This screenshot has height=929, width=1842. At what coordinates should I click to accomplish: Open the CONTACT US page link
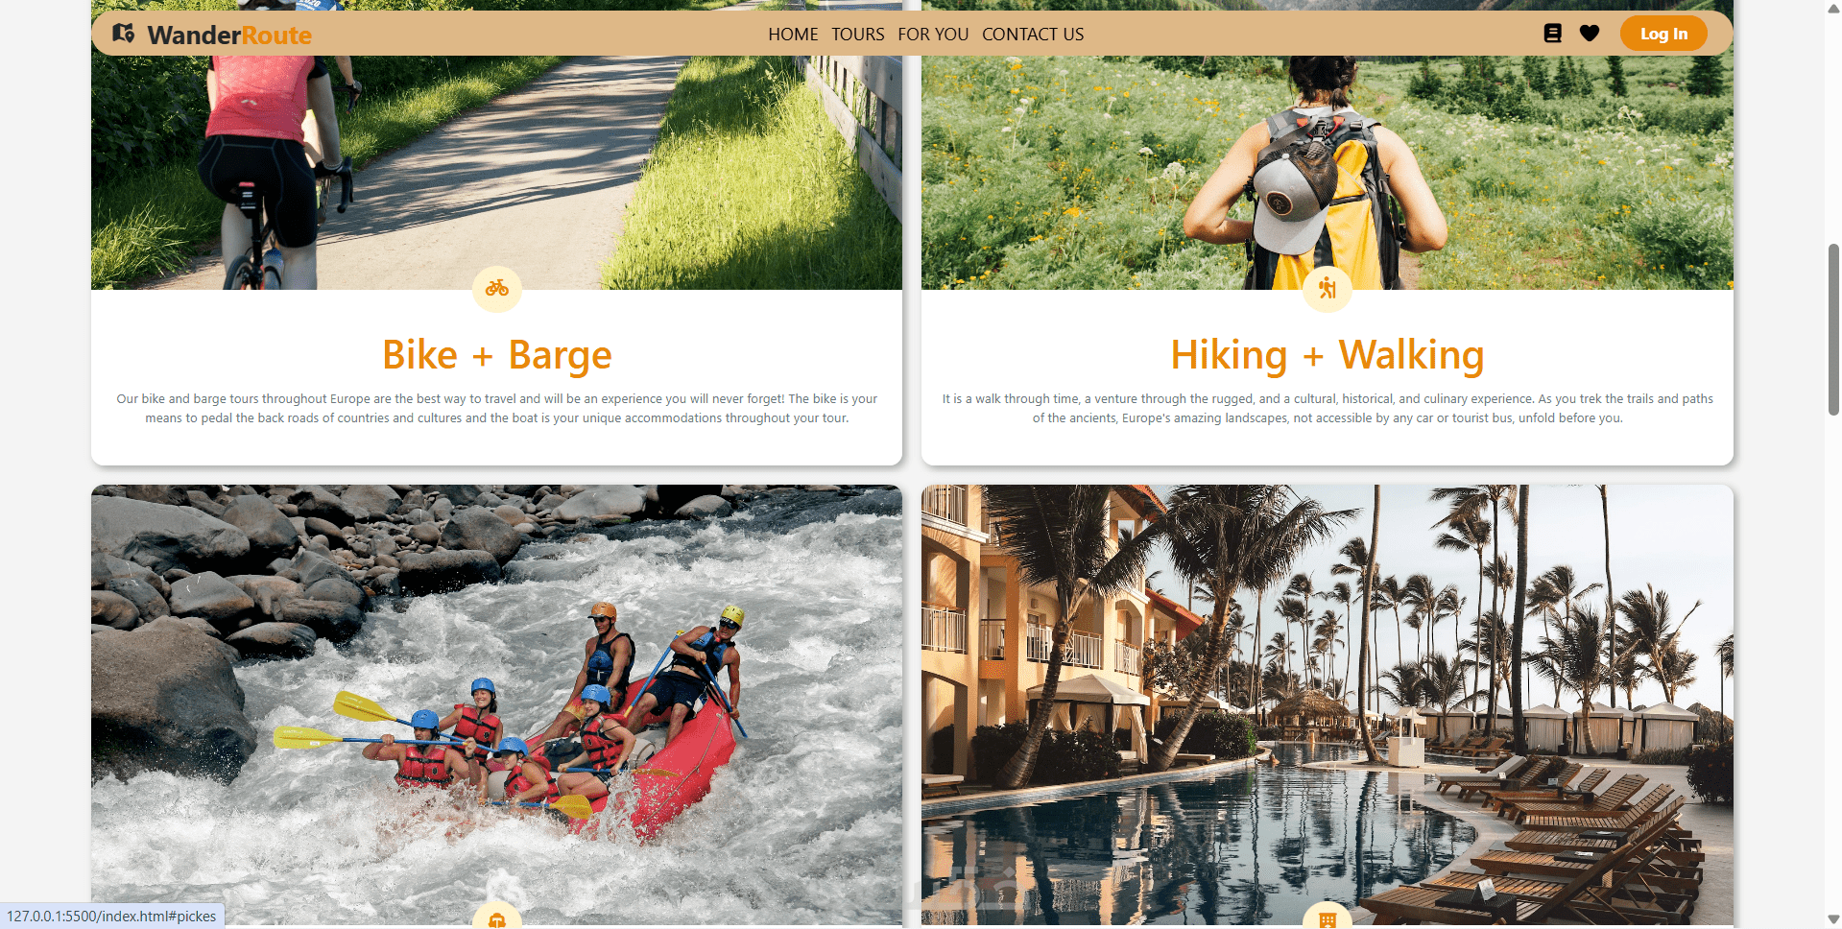1033,35
